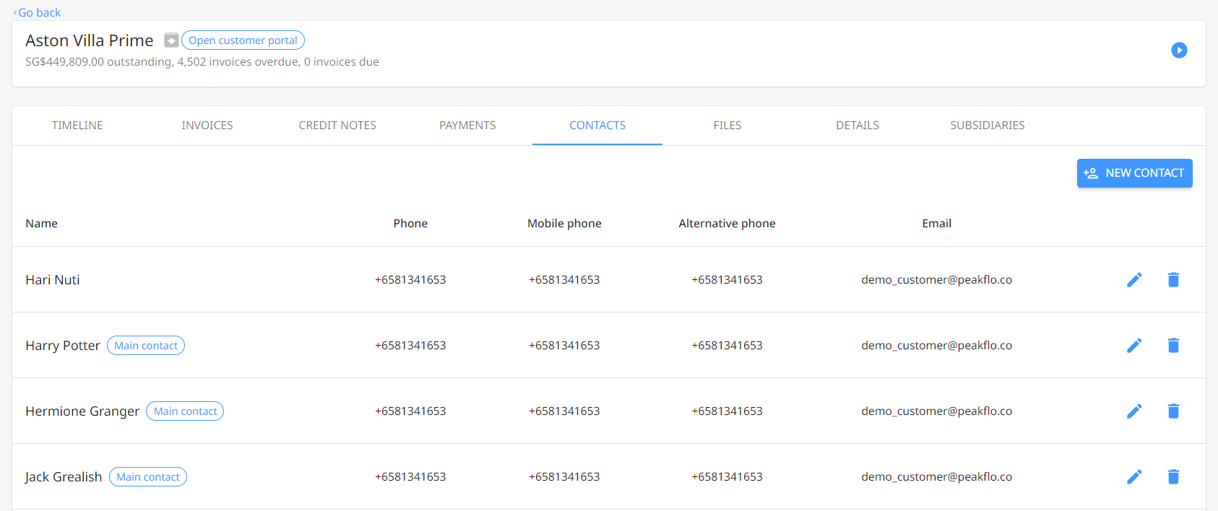Click the Email column header
Screen dimensions: 1218x511
[936, 224]
